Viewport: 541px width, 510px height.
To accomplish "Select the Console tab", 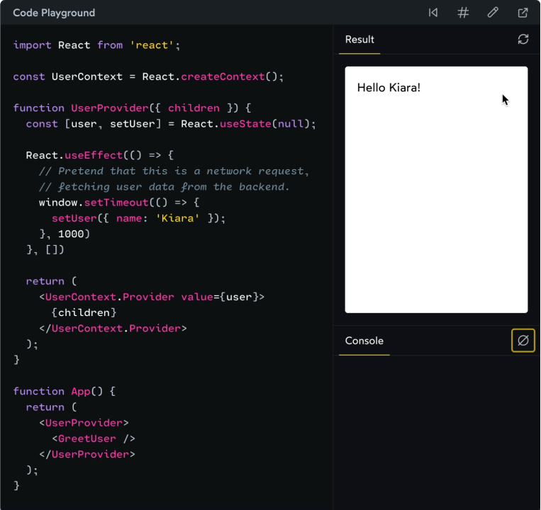I will pos(364,341).
